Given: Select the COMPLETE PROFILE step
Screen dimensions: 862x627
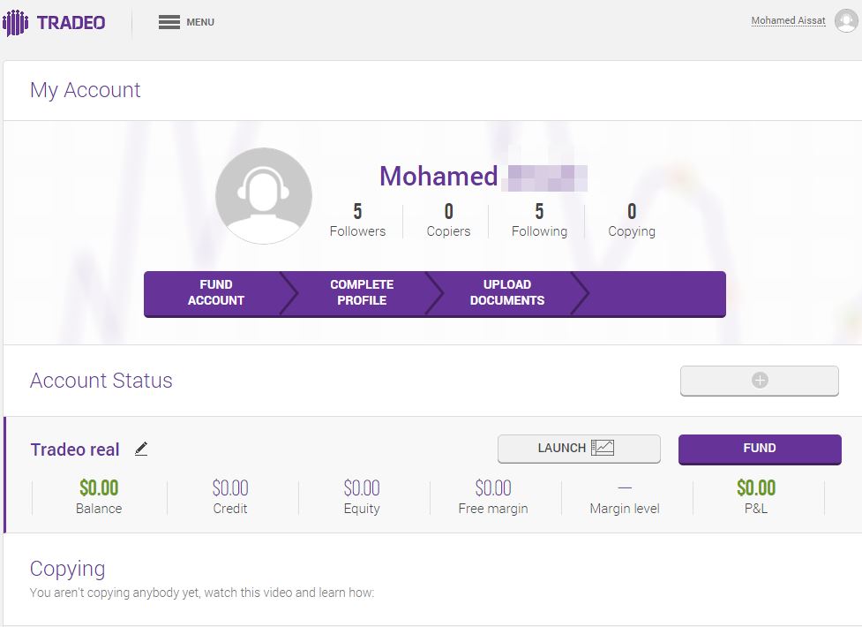Looking at the screenshot, I should [x=362, y=293].
